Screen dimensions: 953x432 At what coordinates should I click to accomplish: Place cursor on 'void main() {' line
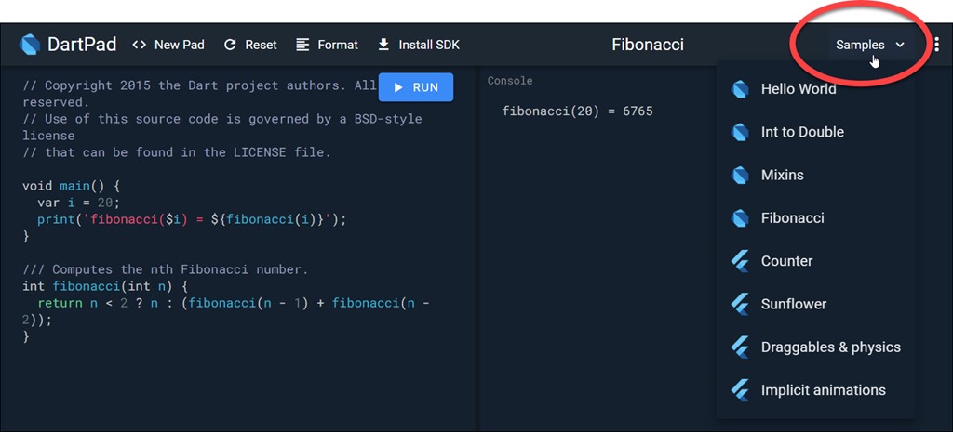71,186
